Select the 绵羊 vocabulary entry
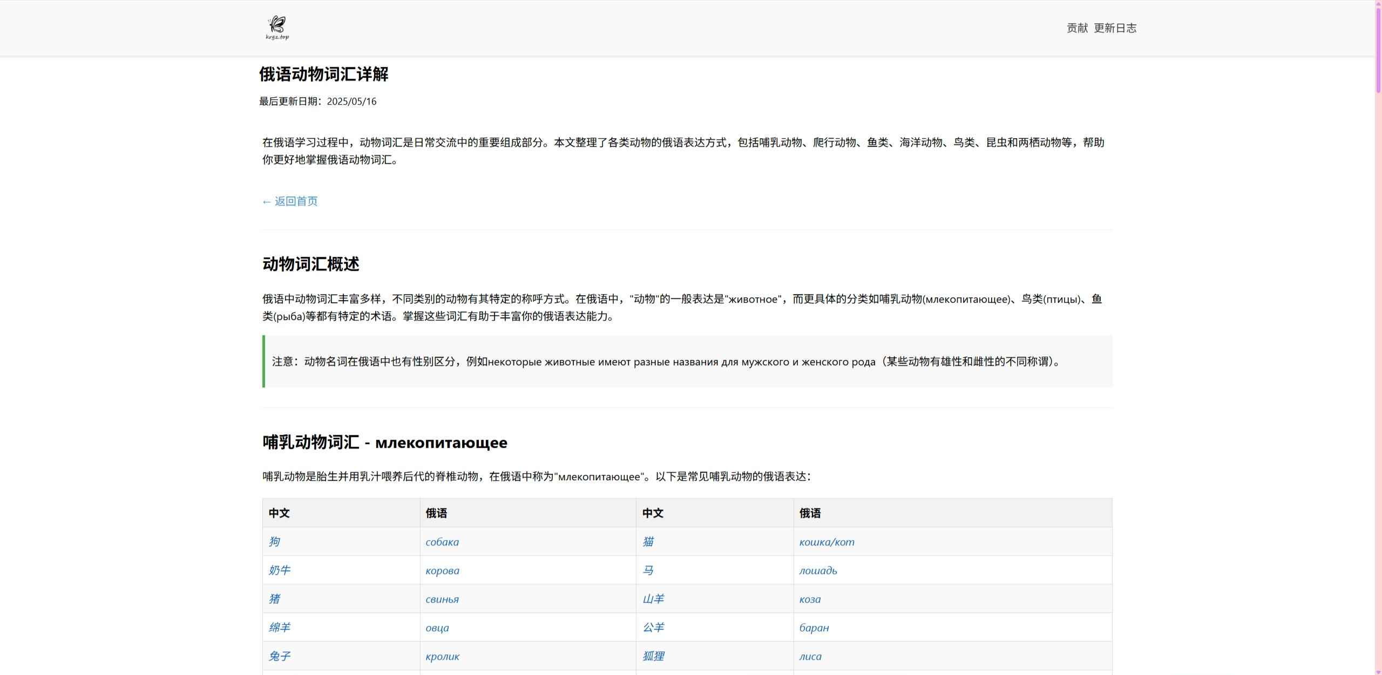The width and height of the screenshot is (1382, 675). (x=279, y=628)
